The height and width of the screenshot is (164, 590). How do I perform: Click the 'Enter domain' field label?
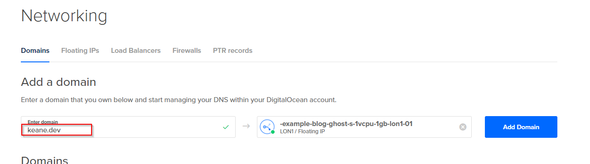click(x=43, y=122)
